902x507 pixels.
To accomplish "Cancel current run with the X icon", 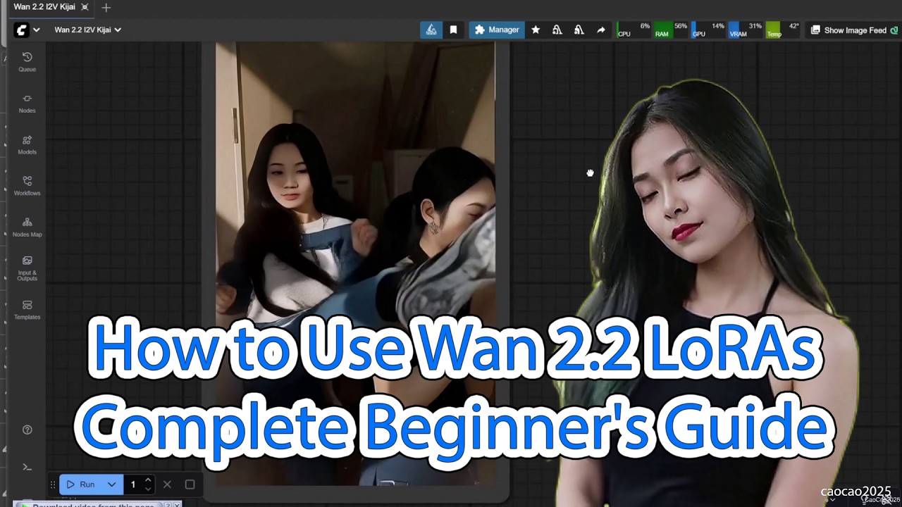I will click(167, 484).
